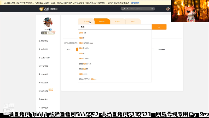Click the 头榜 logo in the header
Screen dimensions: 209x118
point(44,9)
